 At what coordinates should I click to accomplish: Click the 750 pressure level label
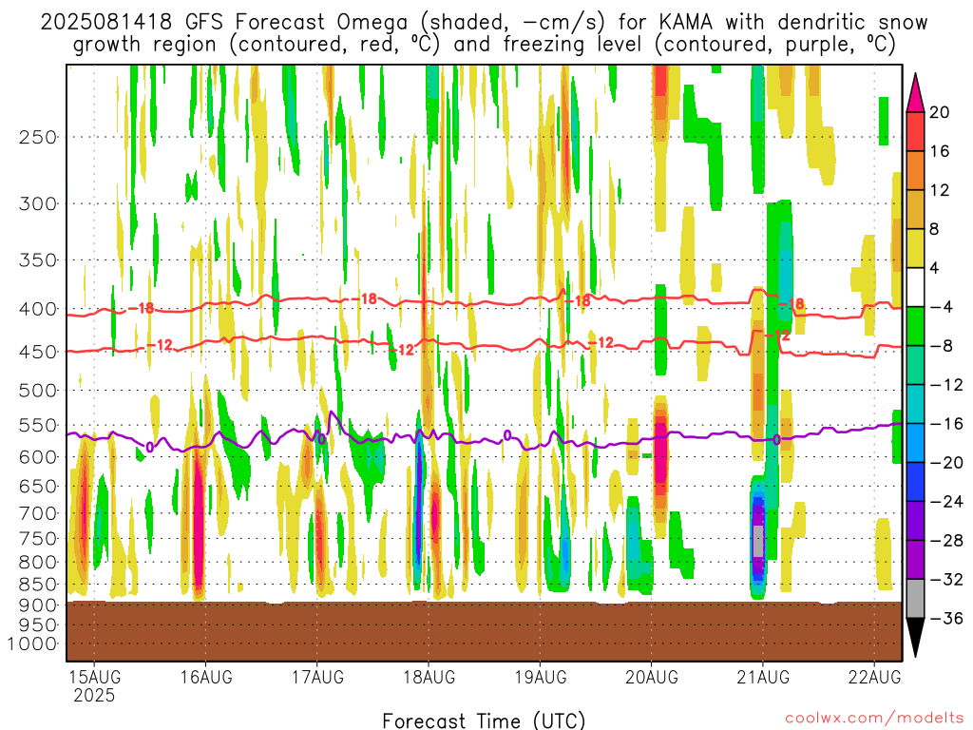click(38, 539)
